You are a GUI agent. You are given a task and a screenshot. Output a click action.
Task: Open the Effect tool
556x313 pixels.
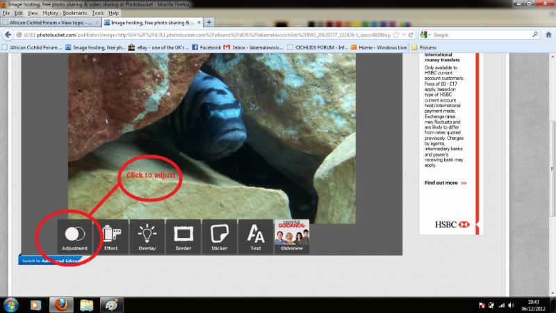(111, 236)
